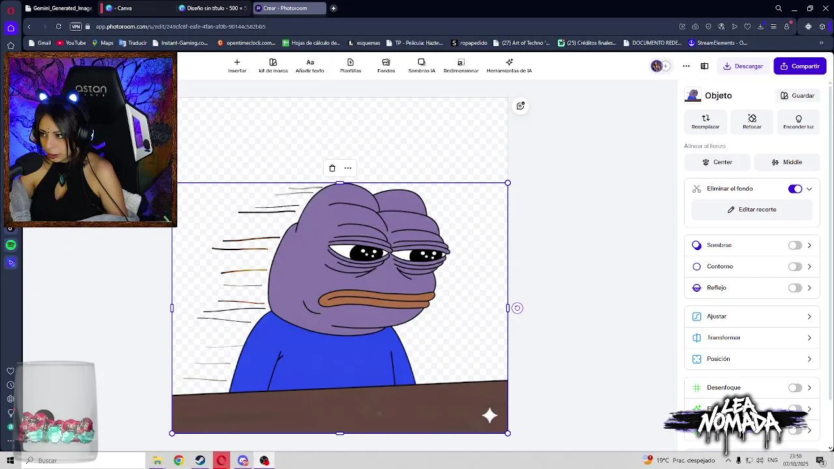This screenshot has height=469, width=834.
Task: Open Sombras IA tool
Action: (x=422, y=66)
